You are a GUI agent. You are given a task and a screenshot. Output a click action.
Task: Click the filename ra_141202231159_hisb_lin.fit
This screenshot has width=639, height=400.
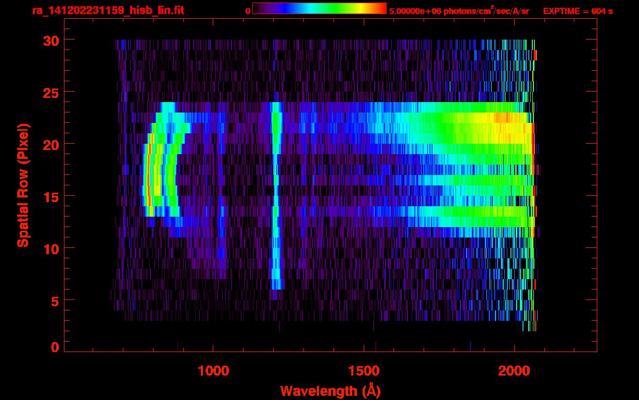coord(108,10)
